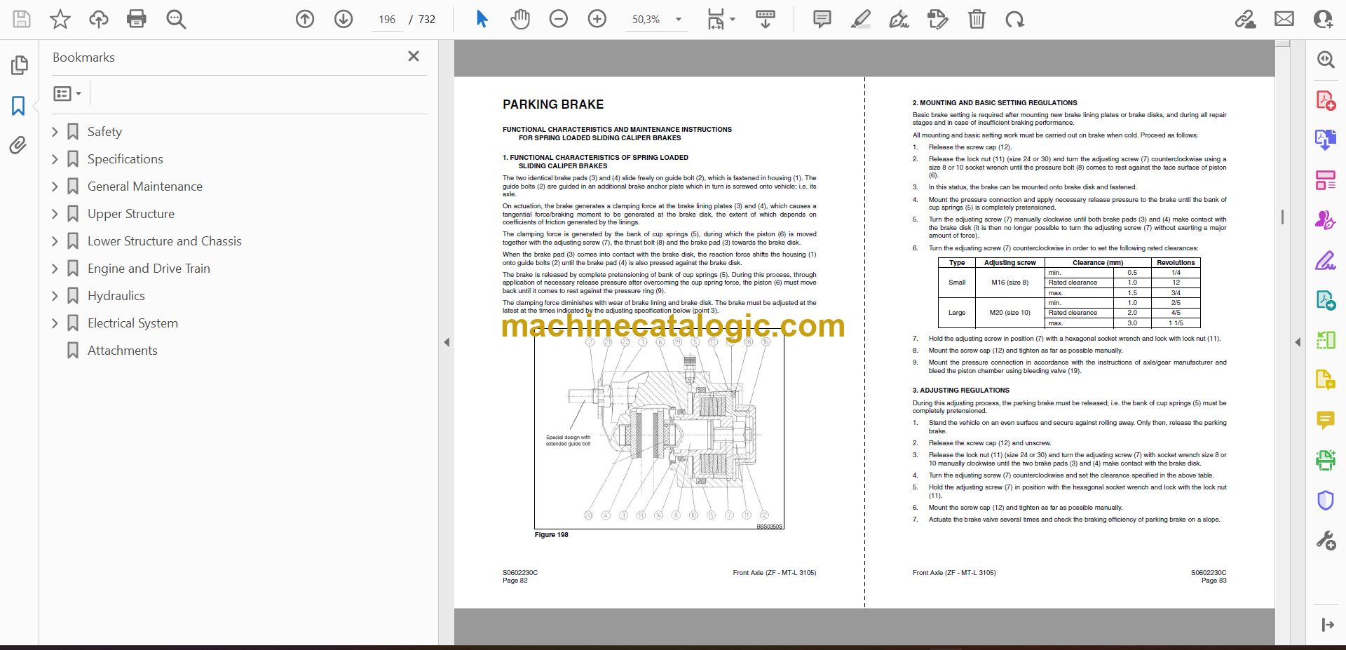Rotate the page view clockwise
Viewport: 1346px width, 650px height.
(1014, 19)
